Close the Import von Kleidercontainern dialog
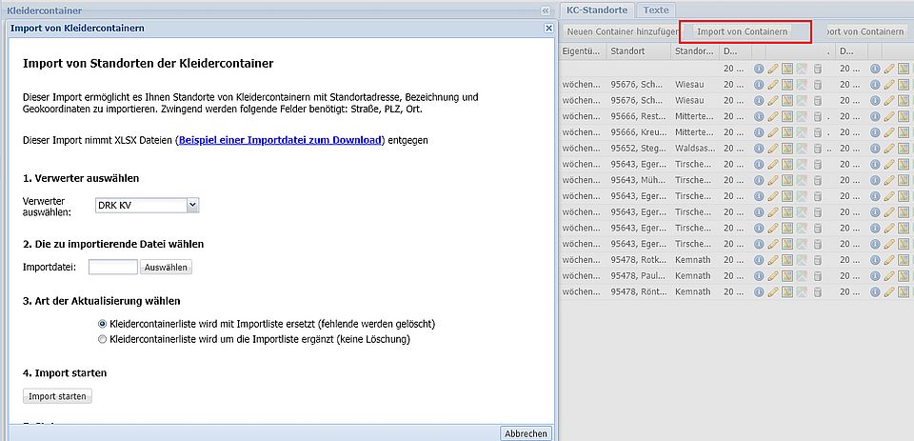This screenshot has height=441, width=914. click(548, 29)
